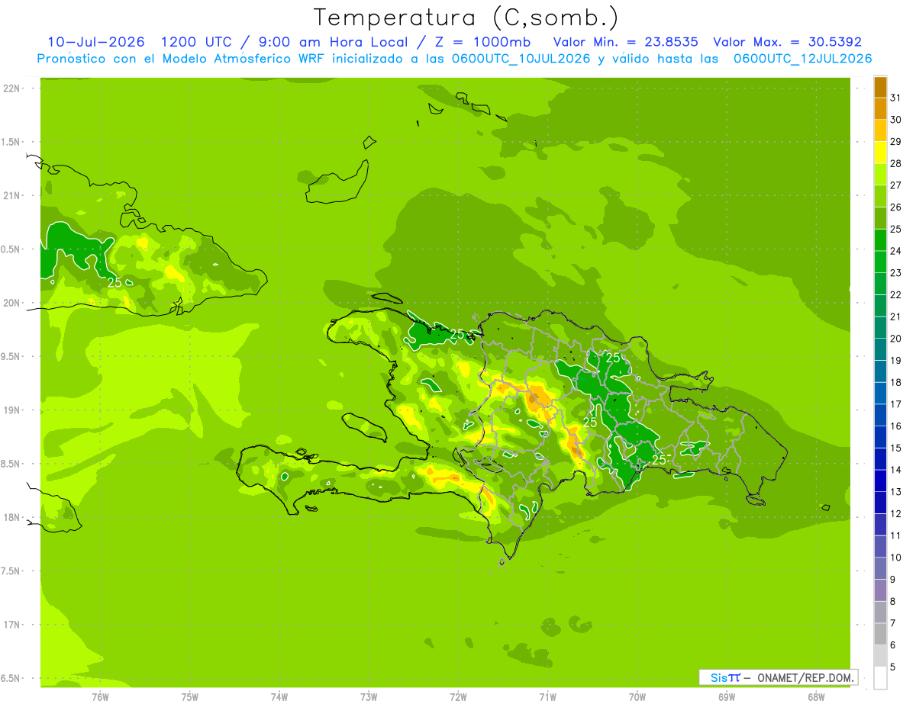
Task: Click the 21N latitude axis label
Action: (x=12, y=195)
